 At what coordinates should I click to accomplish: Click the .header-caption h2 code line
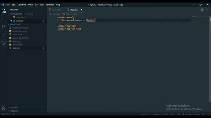click(69, 29)
